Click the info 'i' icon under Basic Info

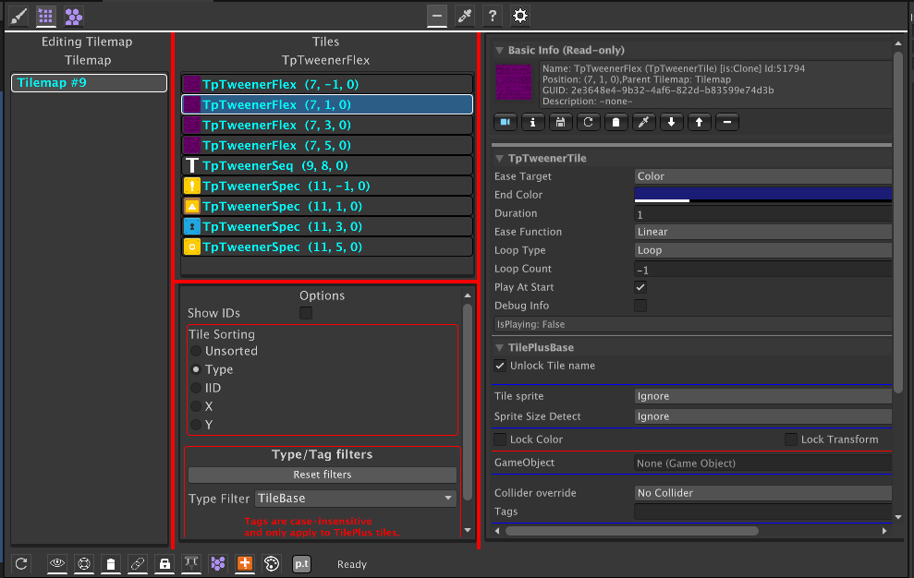(532, 123)
